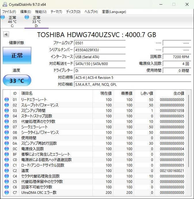Click the 項目名 column header
Viewport: 194px width, 199px height.
27,93
